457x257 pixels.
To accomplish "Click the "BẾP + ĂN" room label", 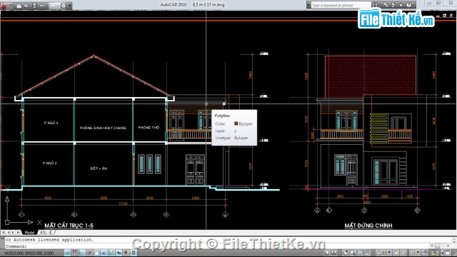I will pos(99,168).
